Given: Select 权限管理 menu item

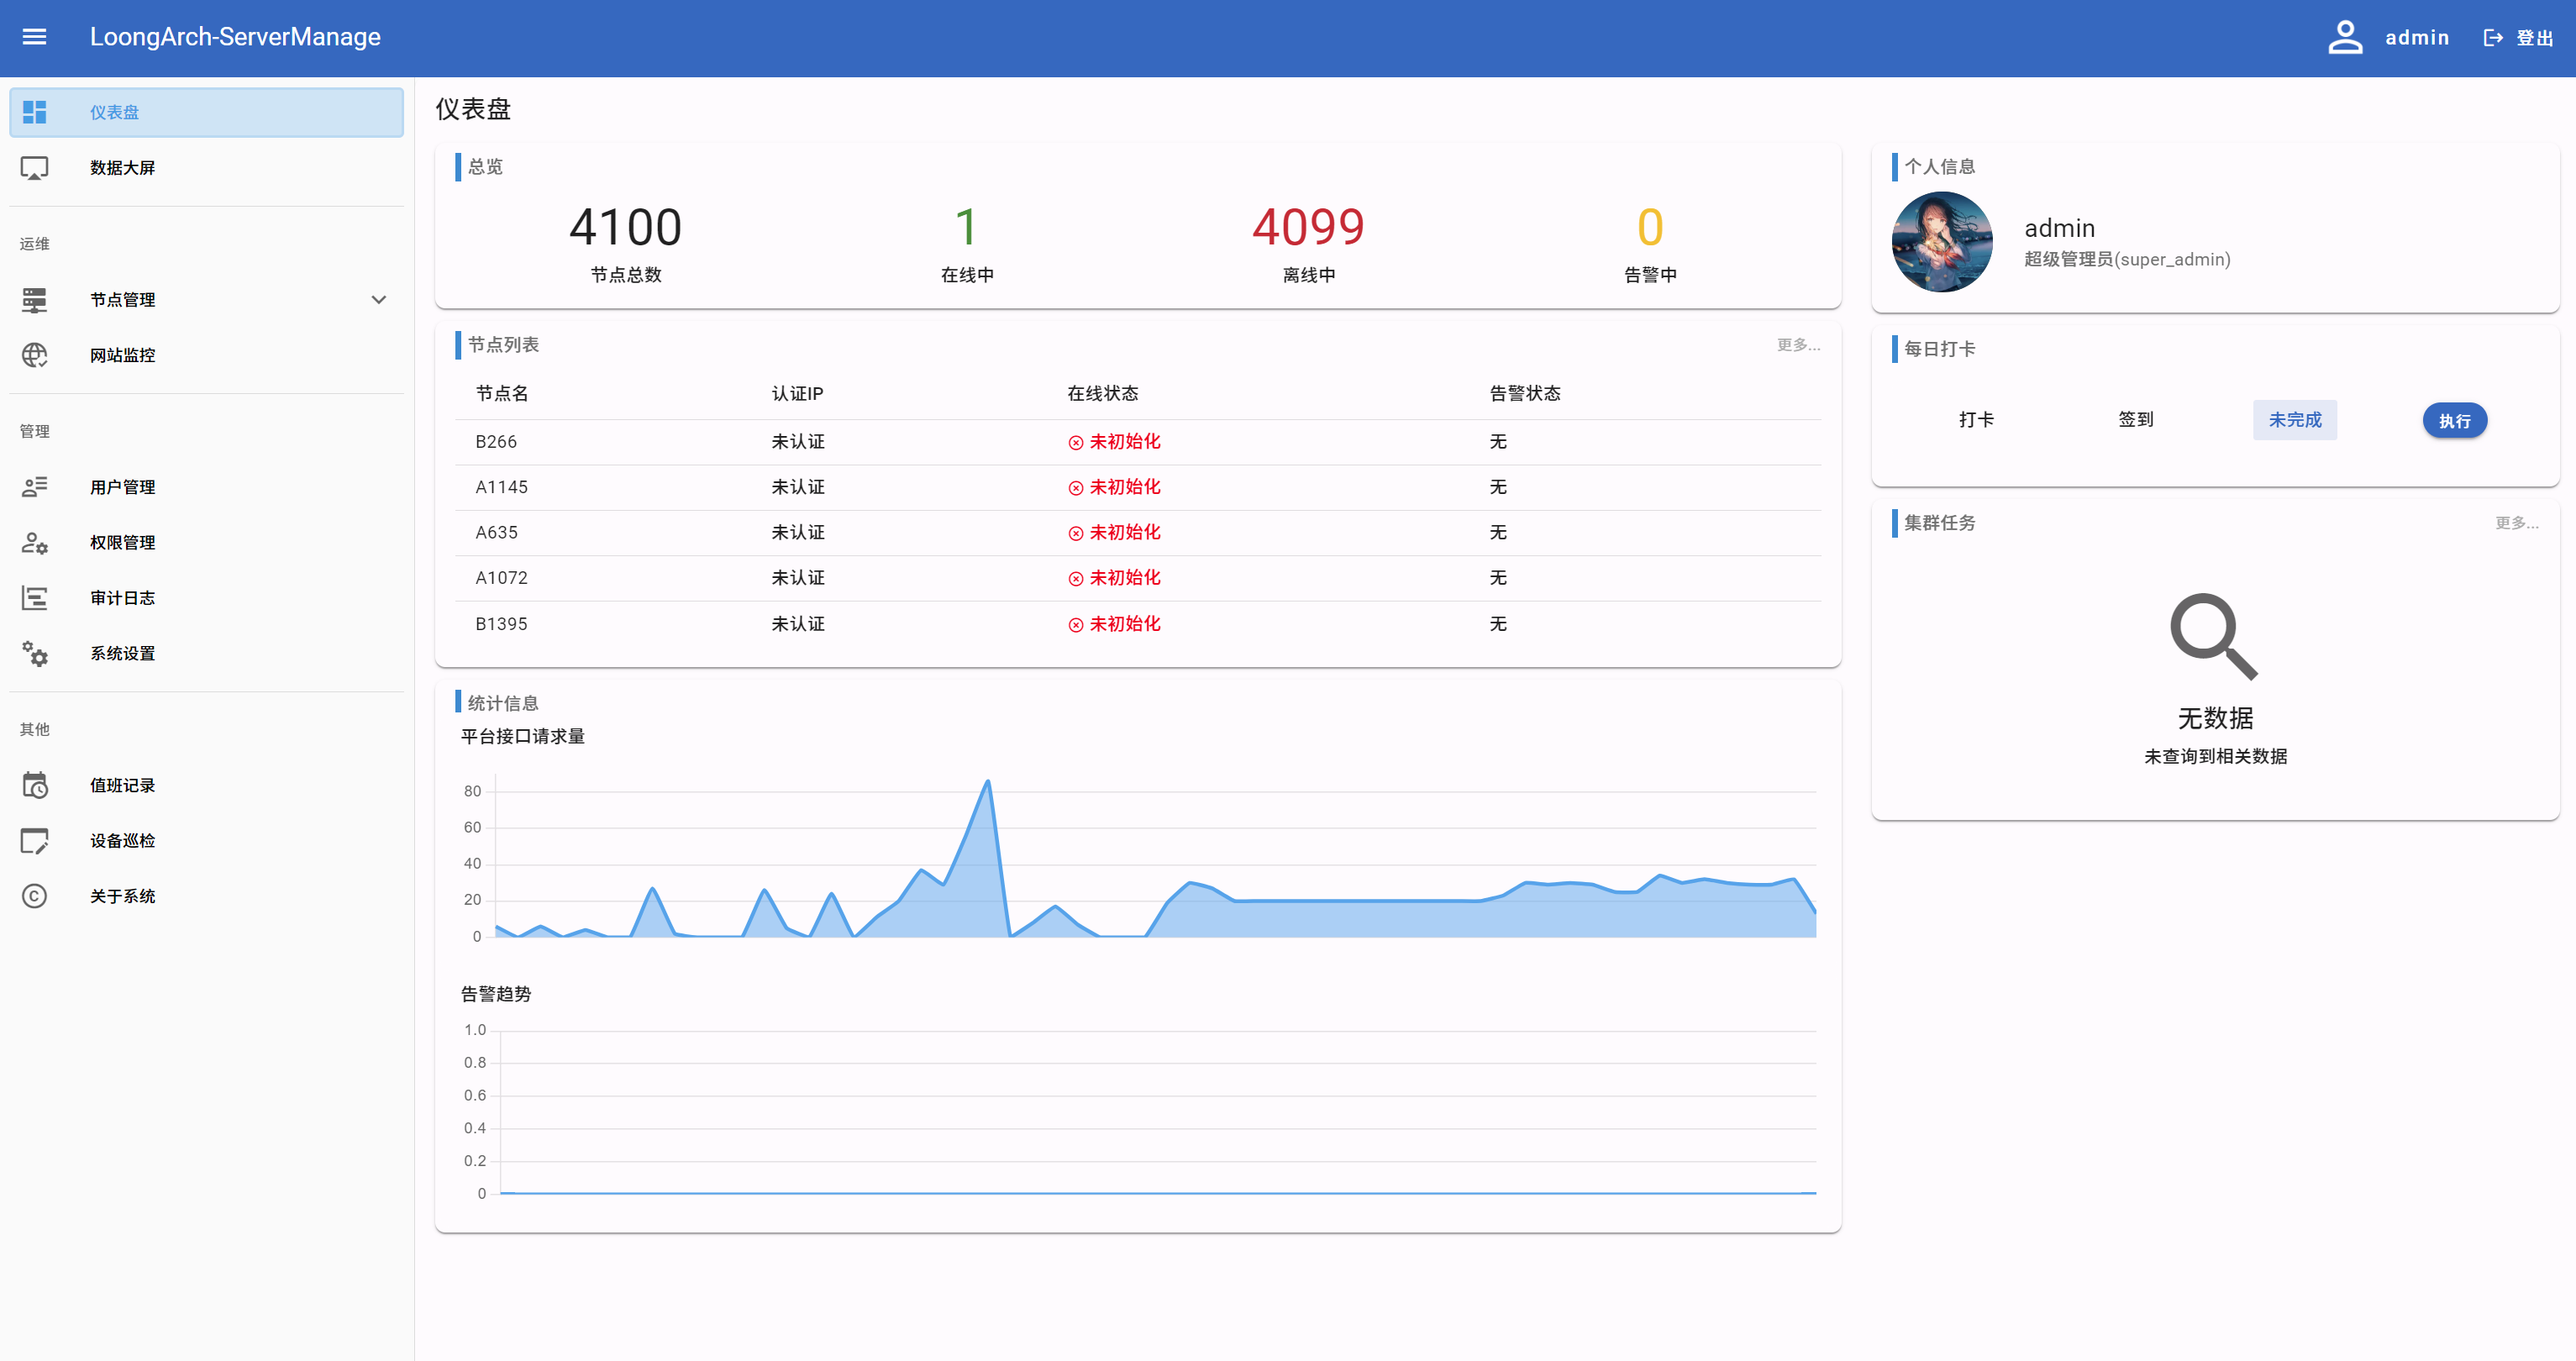Looking at the screenshot, I should coord(122,542).
